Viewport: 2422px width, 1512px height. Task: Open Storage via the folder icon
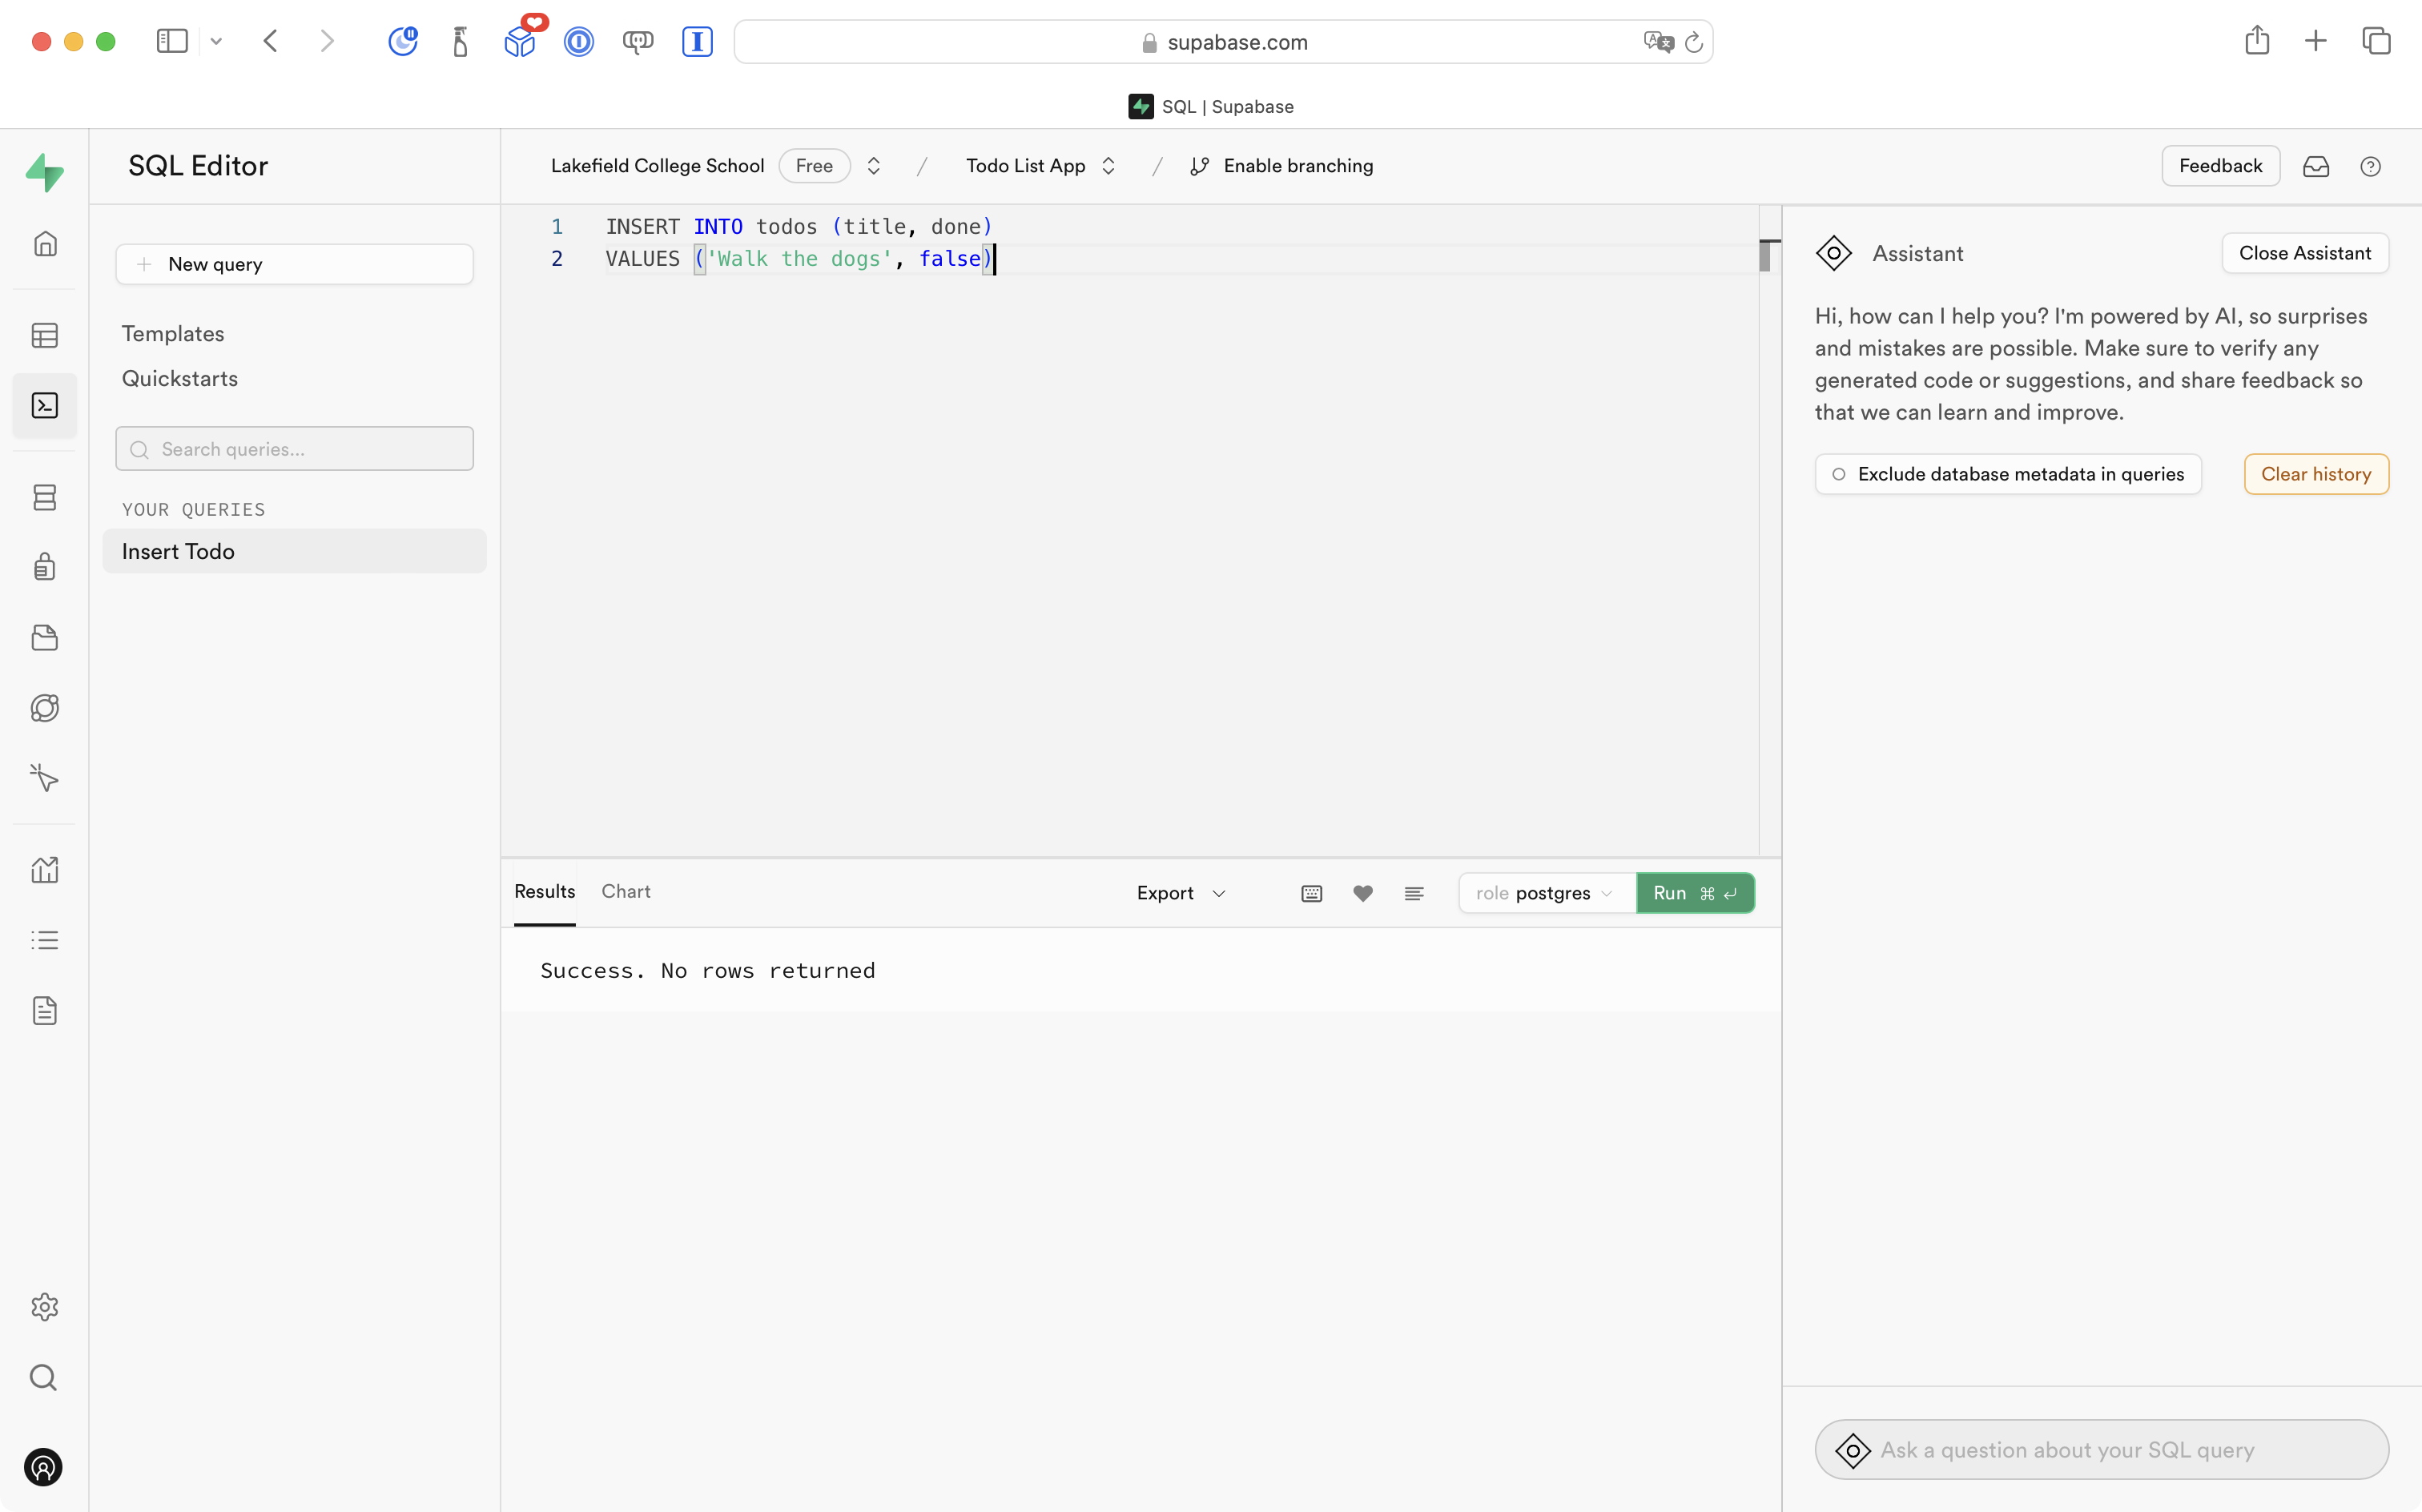pyautogui.click(x=45, y=637)
